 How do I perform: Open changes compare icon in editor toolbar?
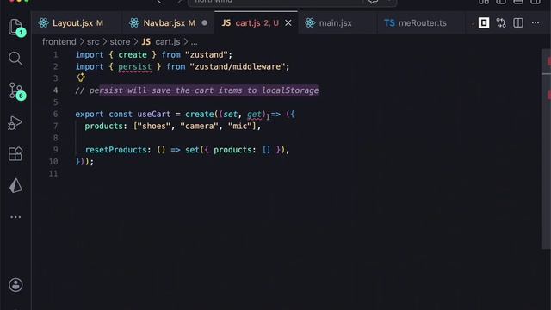[x=501, y=23]
